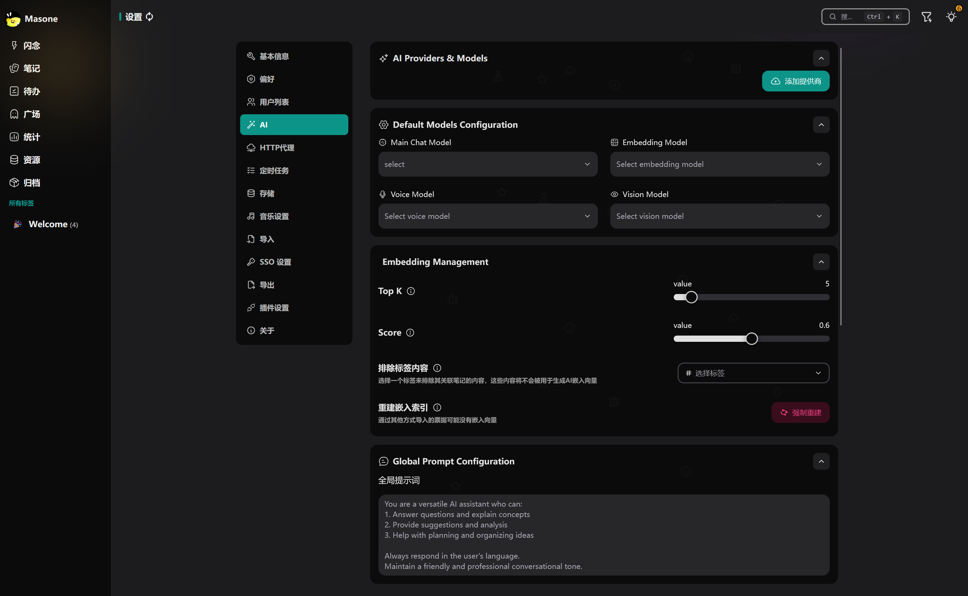The image size is (968, 596).
Task: Open the Select embedding model dropdown
Action: tap(719, 164)
